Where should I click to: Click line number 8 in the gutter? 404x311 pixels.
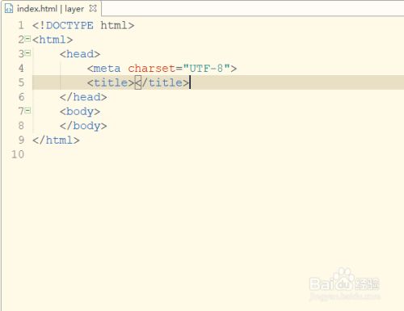tap(21, 126)
